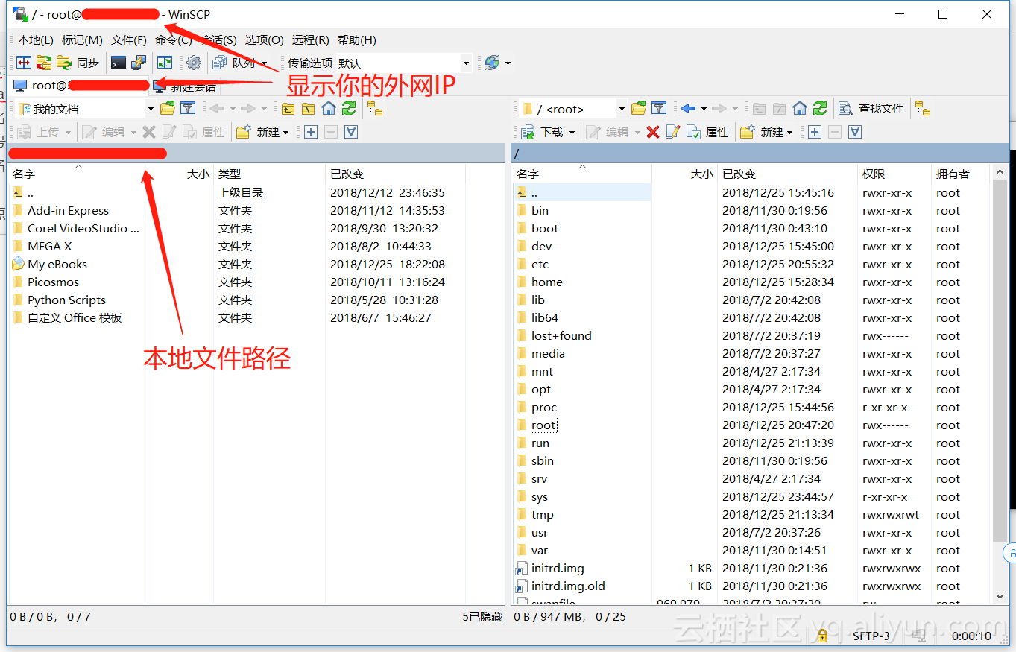Click the 查找文件 find files button
This screenshot has height=652, width=1016.
pos(871,109)
